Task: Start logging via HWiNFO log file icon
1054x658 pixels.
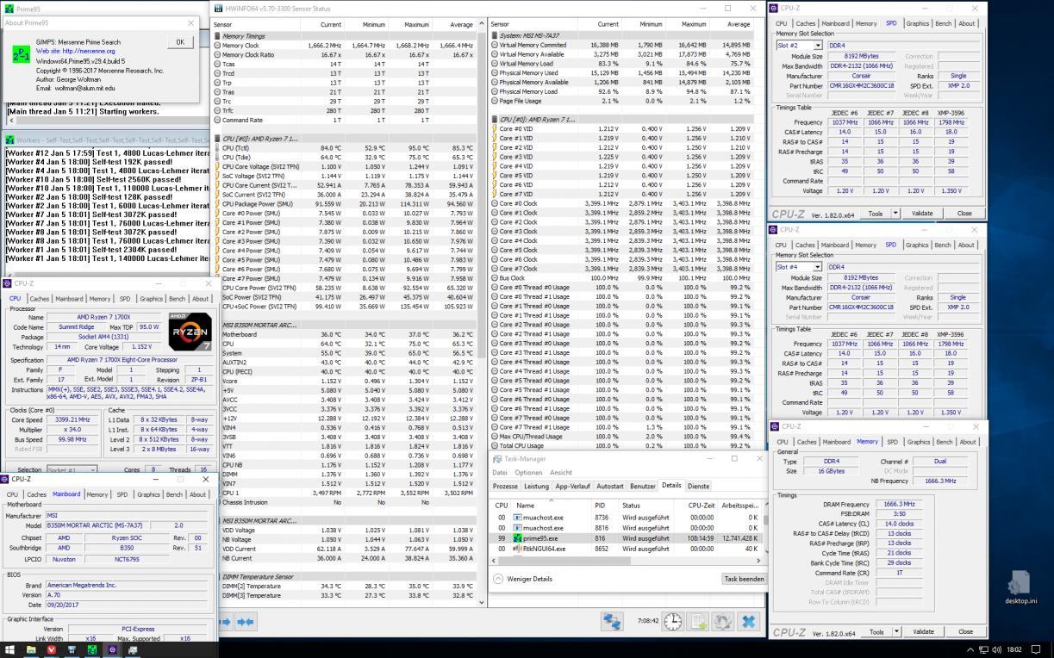Action: click(x=698, y=621)
